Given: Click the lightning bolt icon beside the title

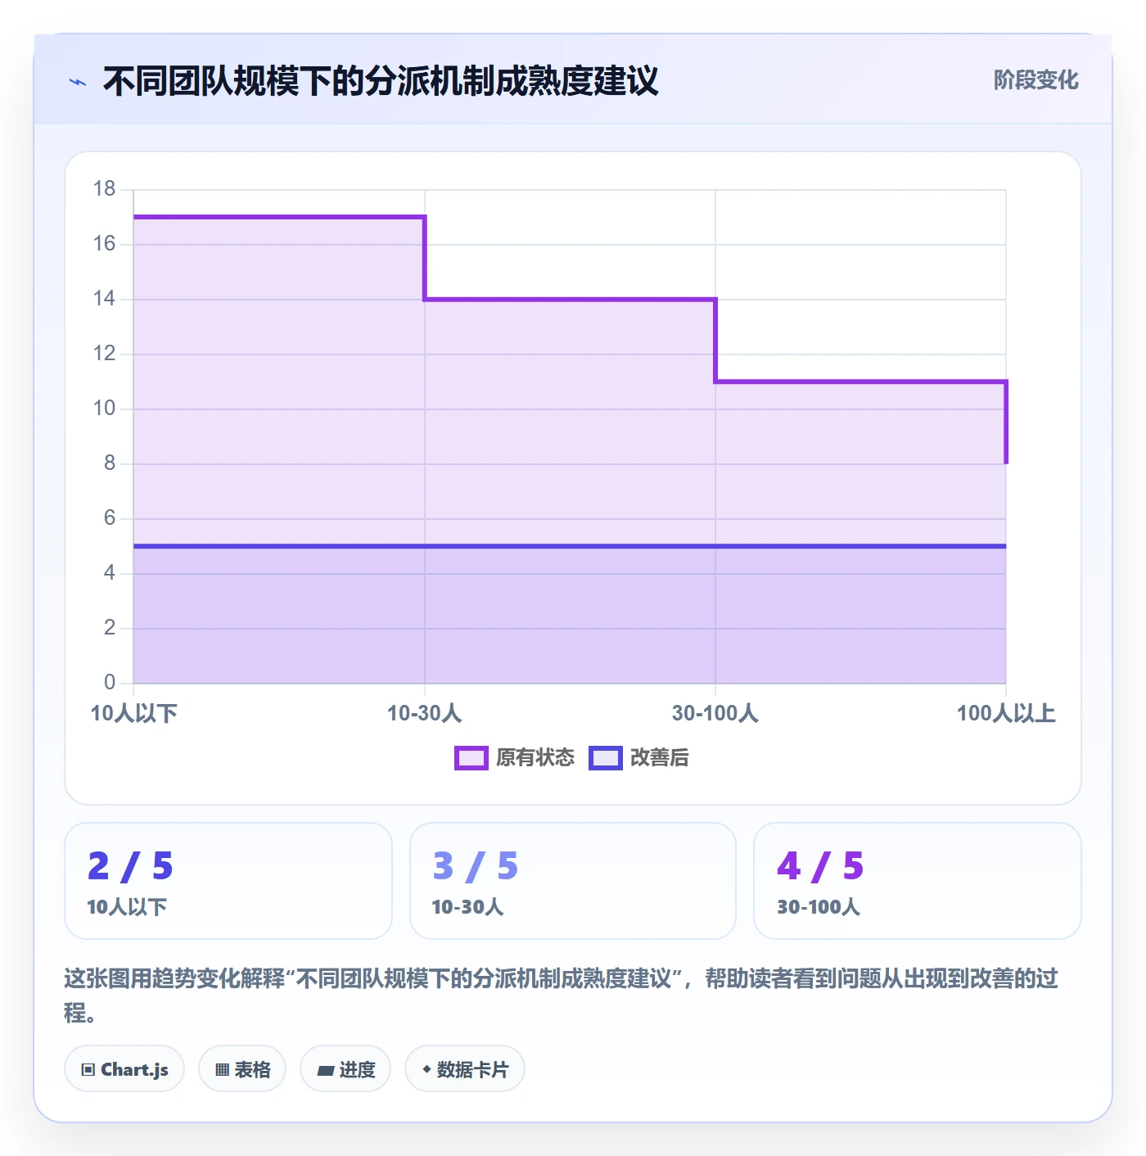Looking at the screenshot, I should click(x=78, y=82).
